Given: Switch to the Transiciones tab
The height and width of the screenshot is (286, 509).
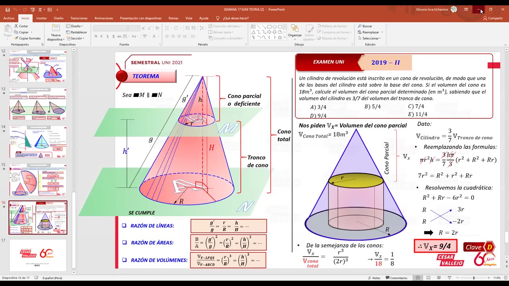Looking at the screenshot, I should 79,18.
